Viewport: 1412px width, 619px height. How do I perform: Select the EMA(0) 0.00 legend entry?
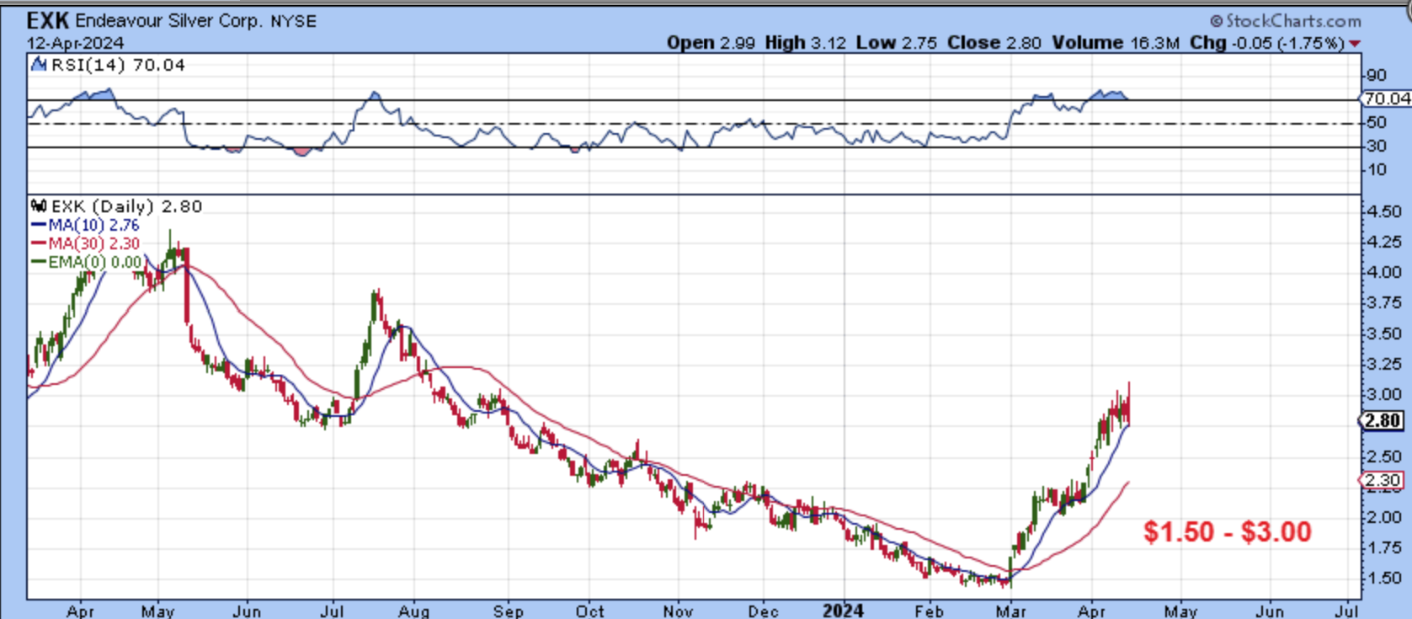[86, 262]
